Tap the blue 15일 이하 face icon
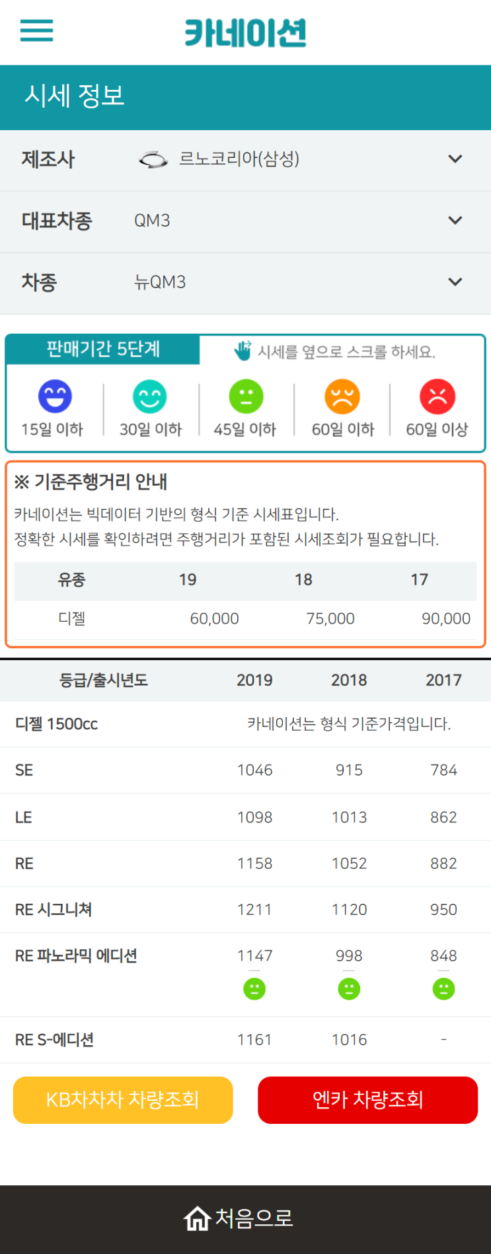This screenshot has width=491, height=1254. 55,396
